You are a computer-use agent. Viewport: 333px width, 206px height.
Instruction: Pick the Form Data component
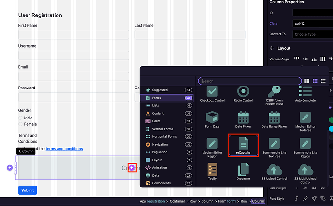[x=212, y=120]
